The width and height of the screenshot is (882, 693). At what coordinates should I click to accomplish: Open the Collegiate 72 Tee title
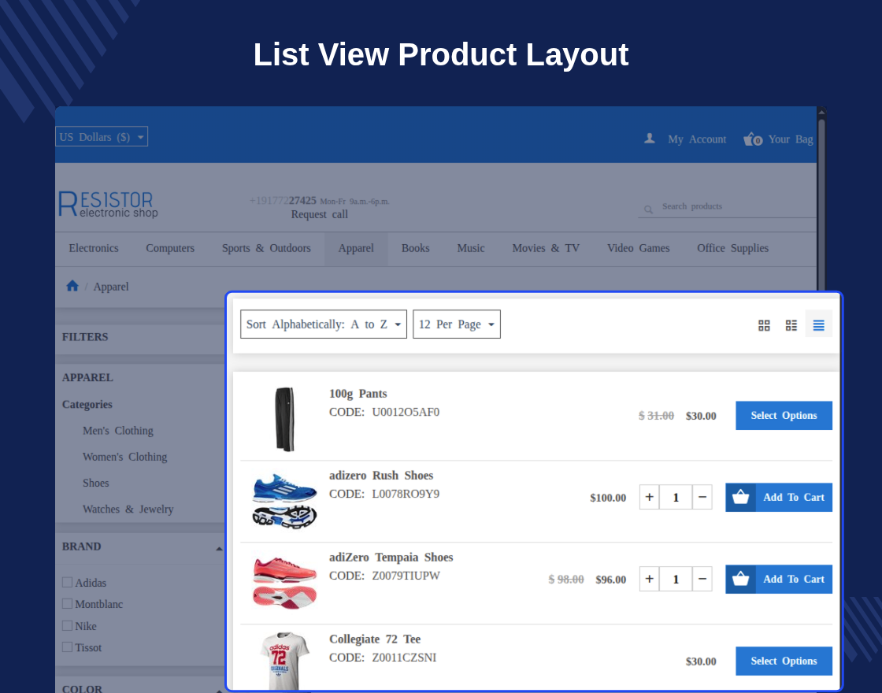(375, 639)
